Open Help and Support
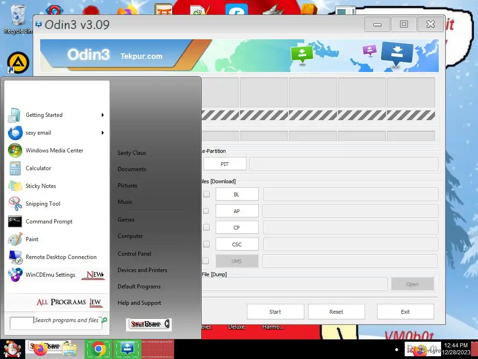 (139, 303)
